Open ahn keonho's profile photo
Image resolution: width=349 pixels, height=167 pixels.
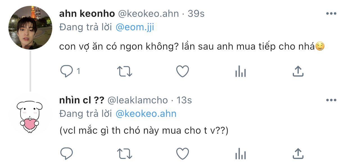pyautogui.click(x=30, y=27)
